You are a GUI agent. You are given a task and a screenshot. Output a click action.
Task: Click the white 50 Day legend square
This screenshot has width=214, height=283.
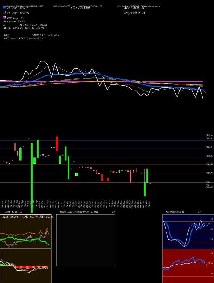click(x=4, y=12)
